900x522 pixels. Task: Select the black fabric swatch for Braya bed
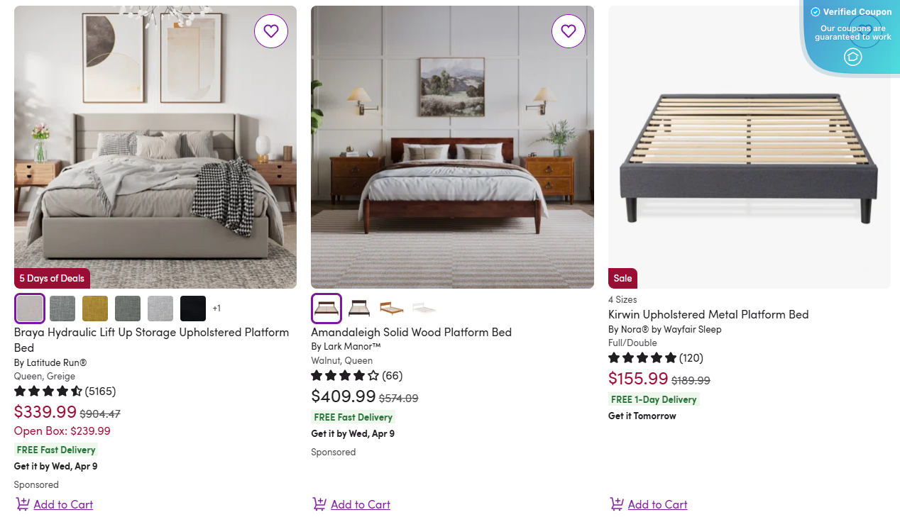click(x=192, y=308)
